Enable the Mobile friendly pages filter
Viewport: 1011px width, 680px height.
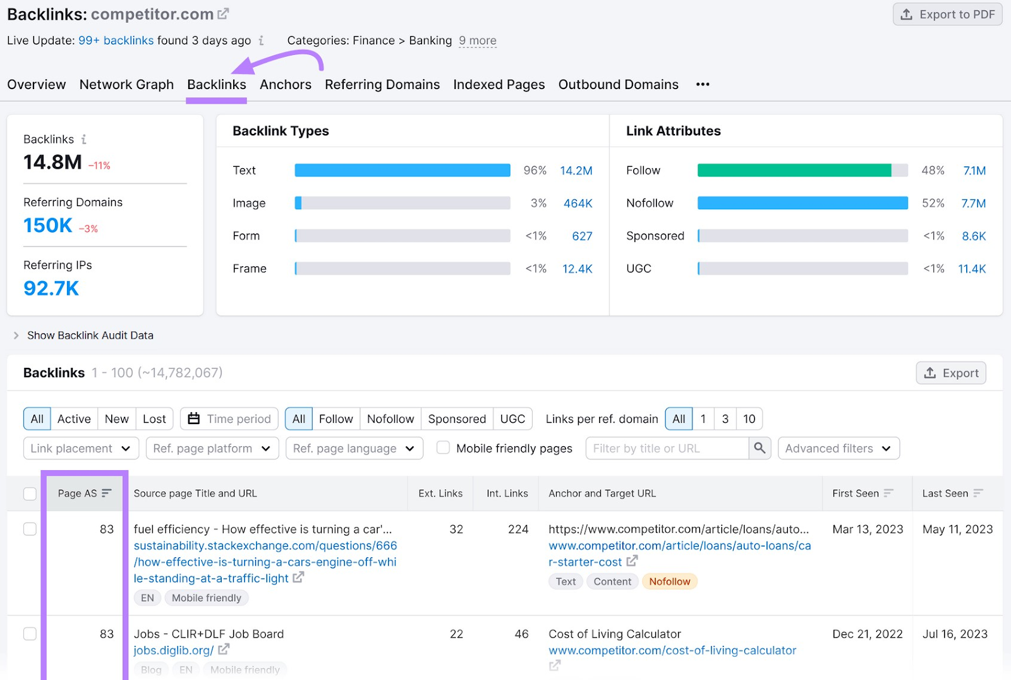(443, 448)
